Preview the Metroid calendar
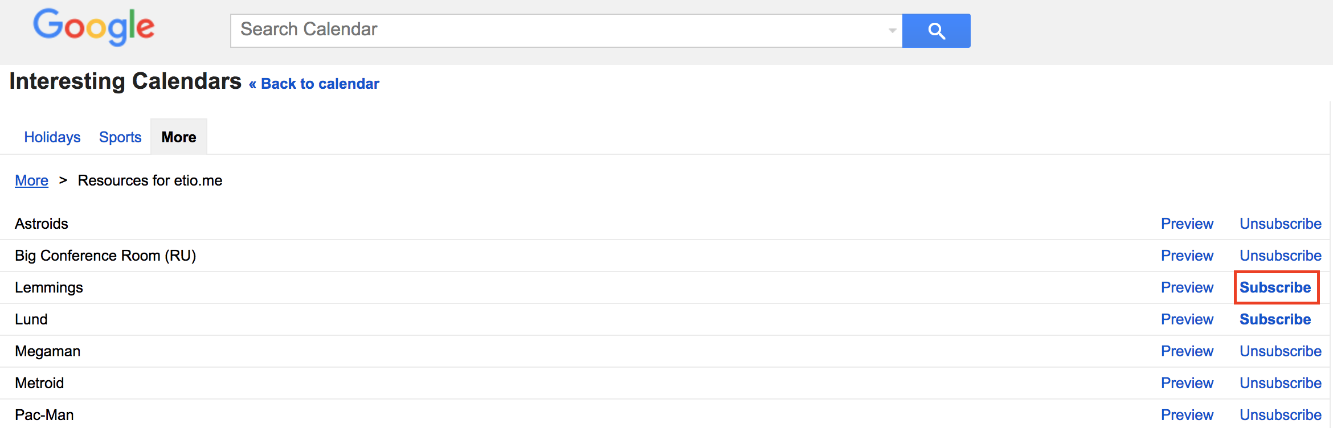Screen dimensions: 1333x428 pos(1187,383)
